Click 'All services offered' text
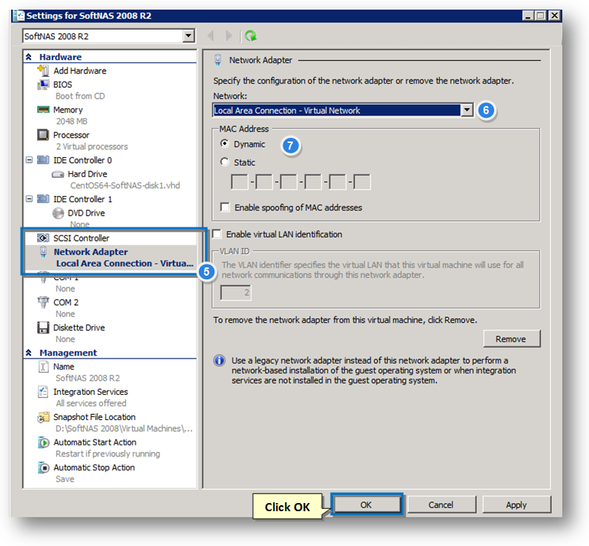589x546 pixels. [x=91, y=404]
